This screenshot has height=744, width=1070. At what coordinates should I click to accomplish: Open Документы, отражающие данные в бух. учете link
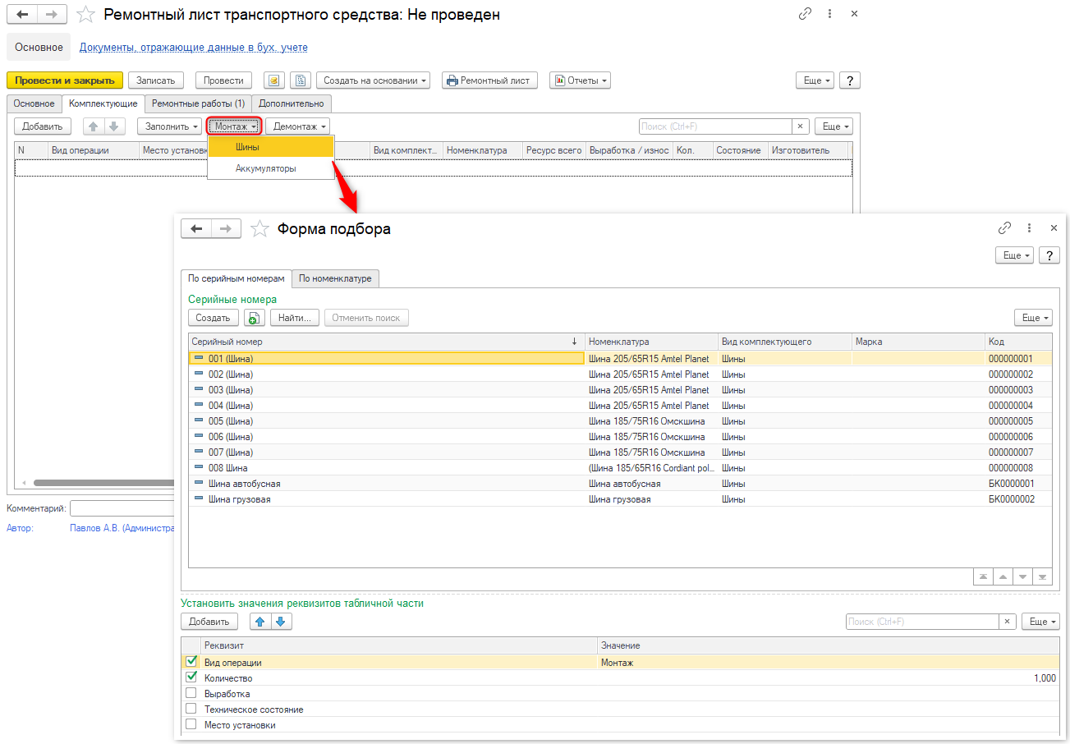[193, 48]
